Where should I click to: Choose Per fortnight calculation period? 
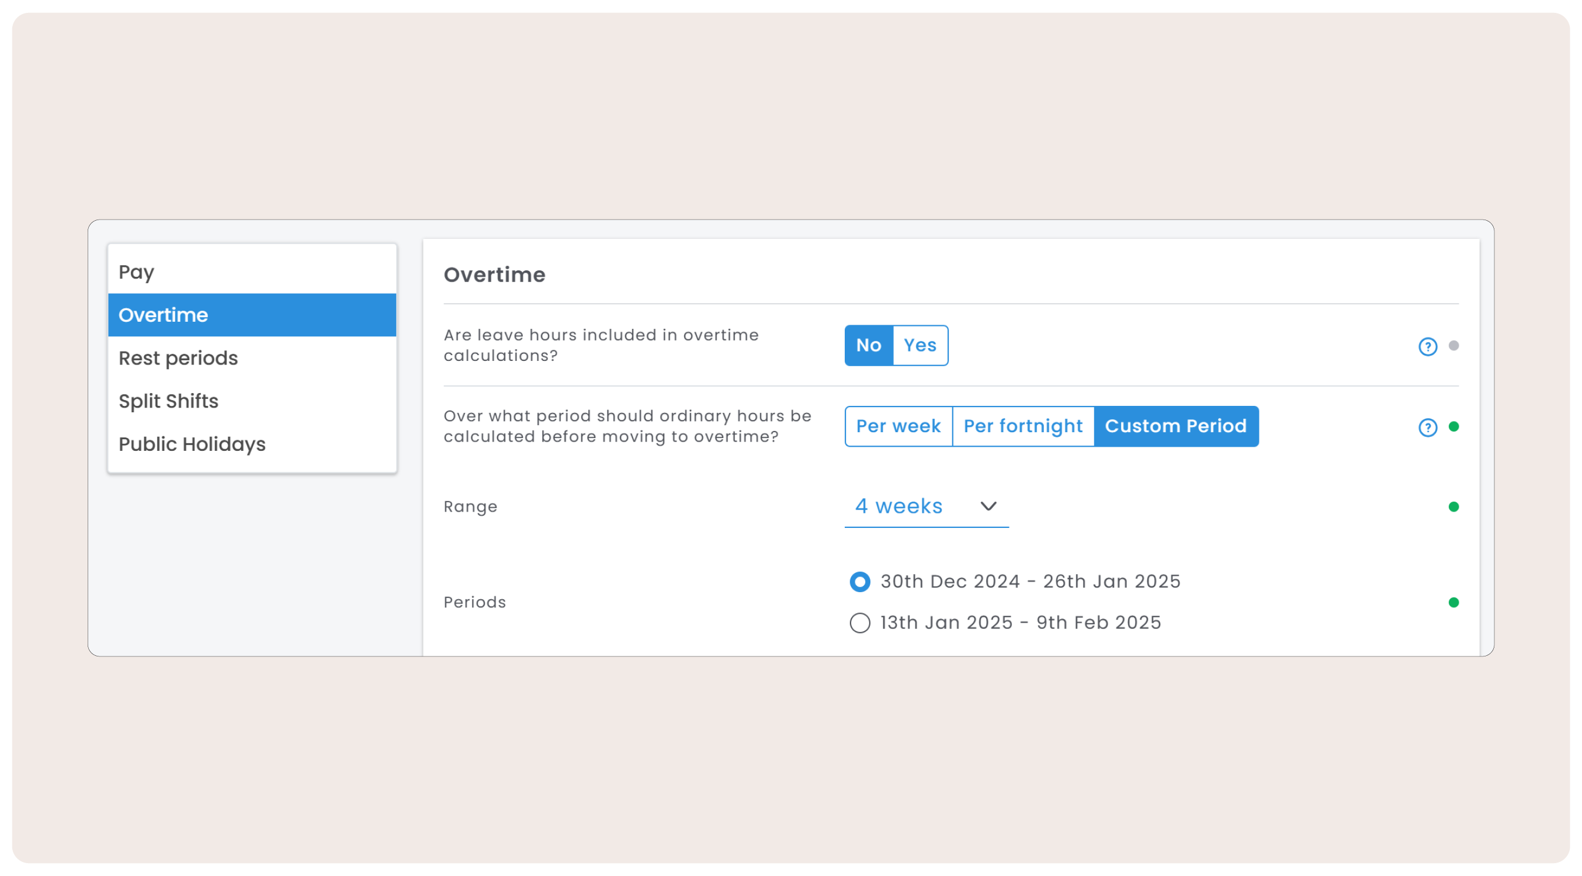click(1022, 426)
